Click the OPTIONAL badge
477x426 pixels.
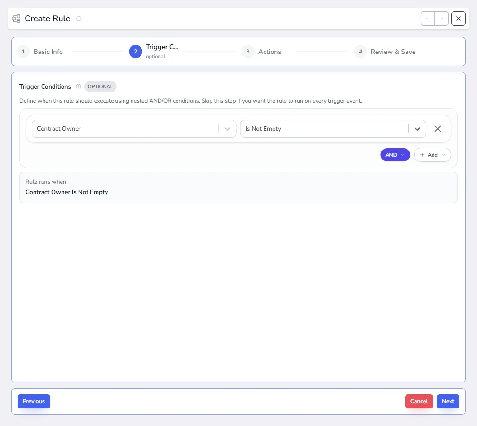[100, 87]
